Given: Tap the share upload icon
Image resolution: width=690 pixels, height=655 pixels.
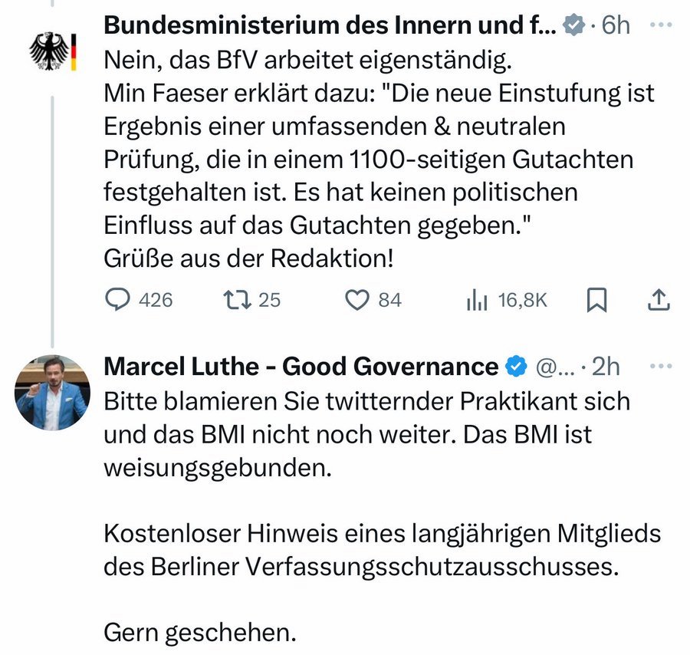Looking at the screenshot, I should click(659, 299).
